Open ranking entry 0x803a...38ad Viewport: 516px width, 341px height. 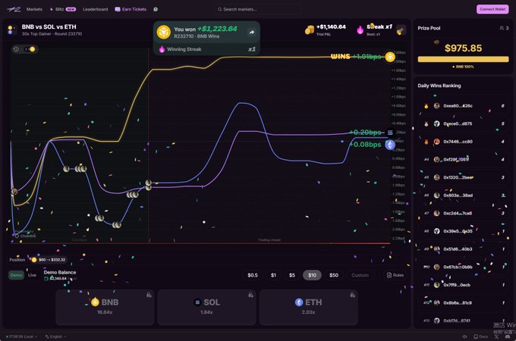point(463,196)
